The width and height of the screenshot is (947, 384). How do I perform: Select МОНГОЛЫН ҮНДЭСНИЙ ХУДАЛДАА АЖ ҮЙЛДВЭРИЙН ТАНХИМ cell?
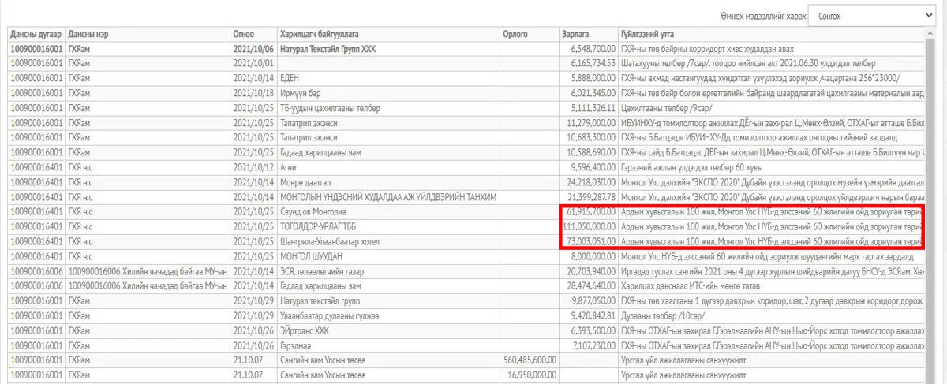tap(387, 196)
